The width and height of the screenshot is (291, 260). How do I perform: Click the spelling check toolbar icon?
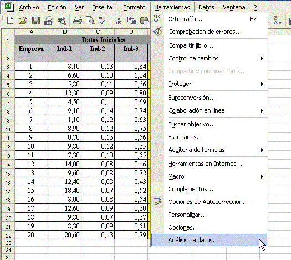click(x=103, y=20)
